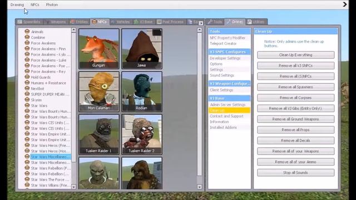The height and width of the screenshot is (200, 356).
Task: Switch to the Weapons tab
Action: click(x=56, y=22)
